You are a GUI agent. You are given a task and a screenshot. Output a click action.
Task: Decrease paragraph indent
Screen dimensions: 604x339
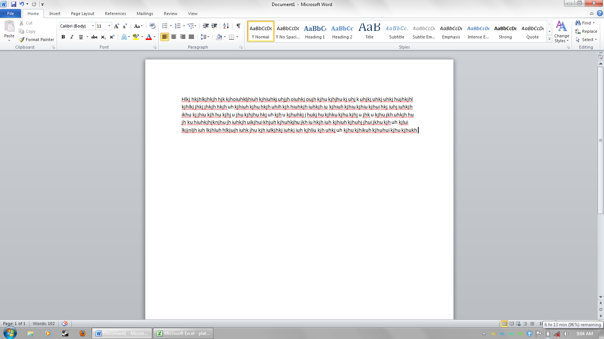(x=206, y=26)
